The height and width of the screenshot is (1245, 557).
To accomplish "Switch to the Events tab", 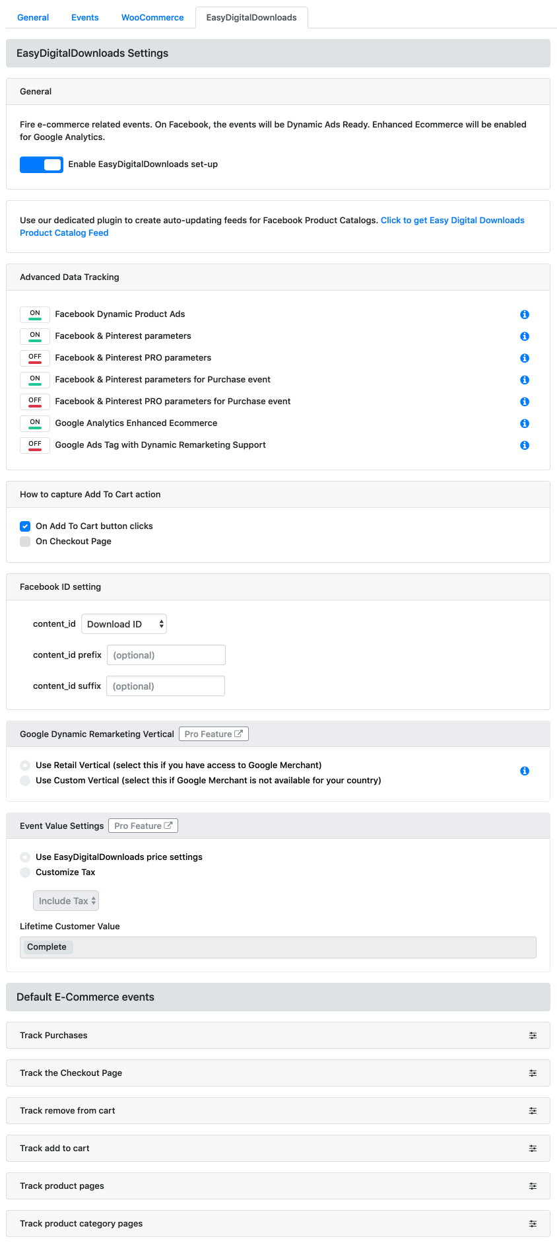I will [x=85, y=18].
